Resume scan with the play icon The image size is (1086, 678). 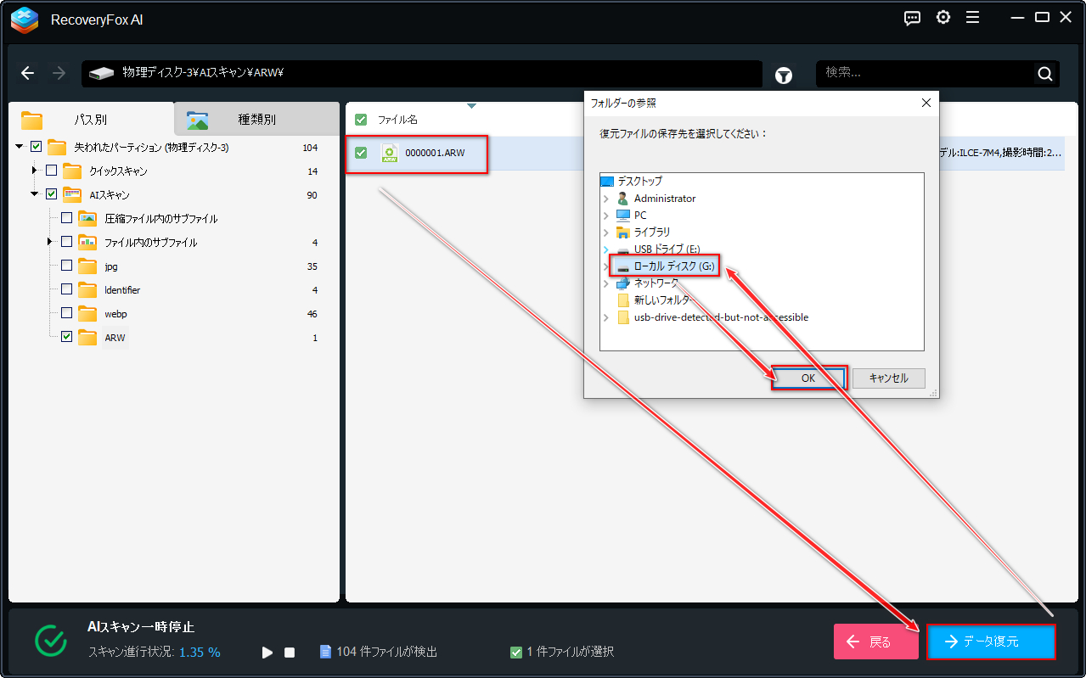[x=267, y=653]
